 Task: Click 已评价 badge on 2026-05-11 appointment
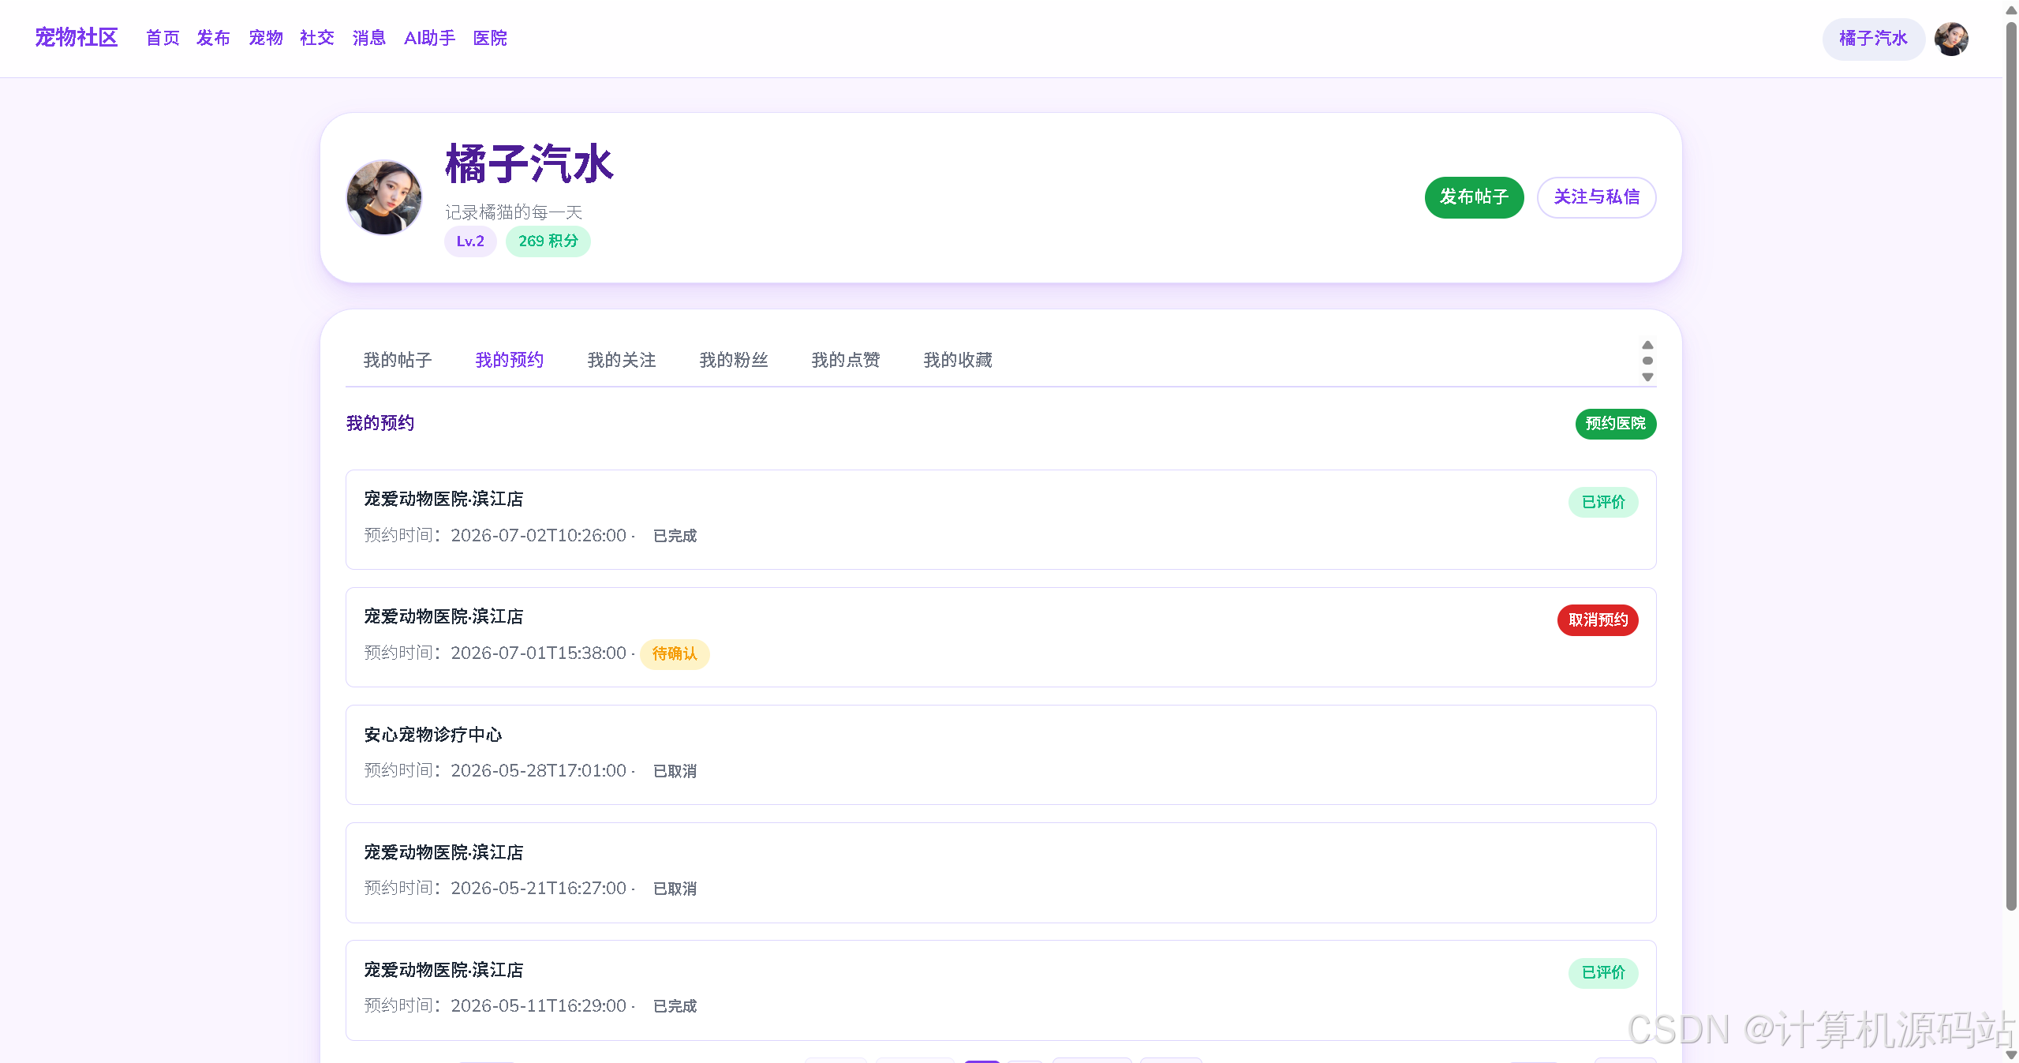[1603, 973]
